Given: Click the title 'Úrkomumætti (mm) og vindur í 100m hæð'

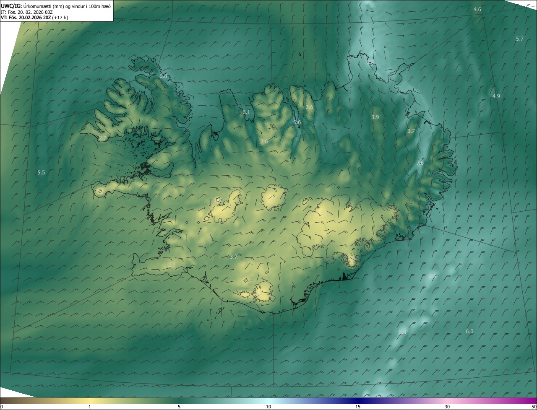Looking at the screenshot, I should [67, 6].
